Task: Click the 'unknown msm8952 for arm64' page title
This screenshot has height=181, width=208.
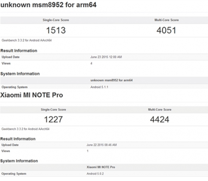Action: point(48,5)
